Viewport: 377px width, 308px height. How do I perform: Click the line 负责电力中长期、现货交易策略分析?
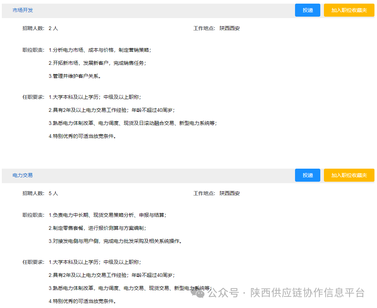[107, 215]
